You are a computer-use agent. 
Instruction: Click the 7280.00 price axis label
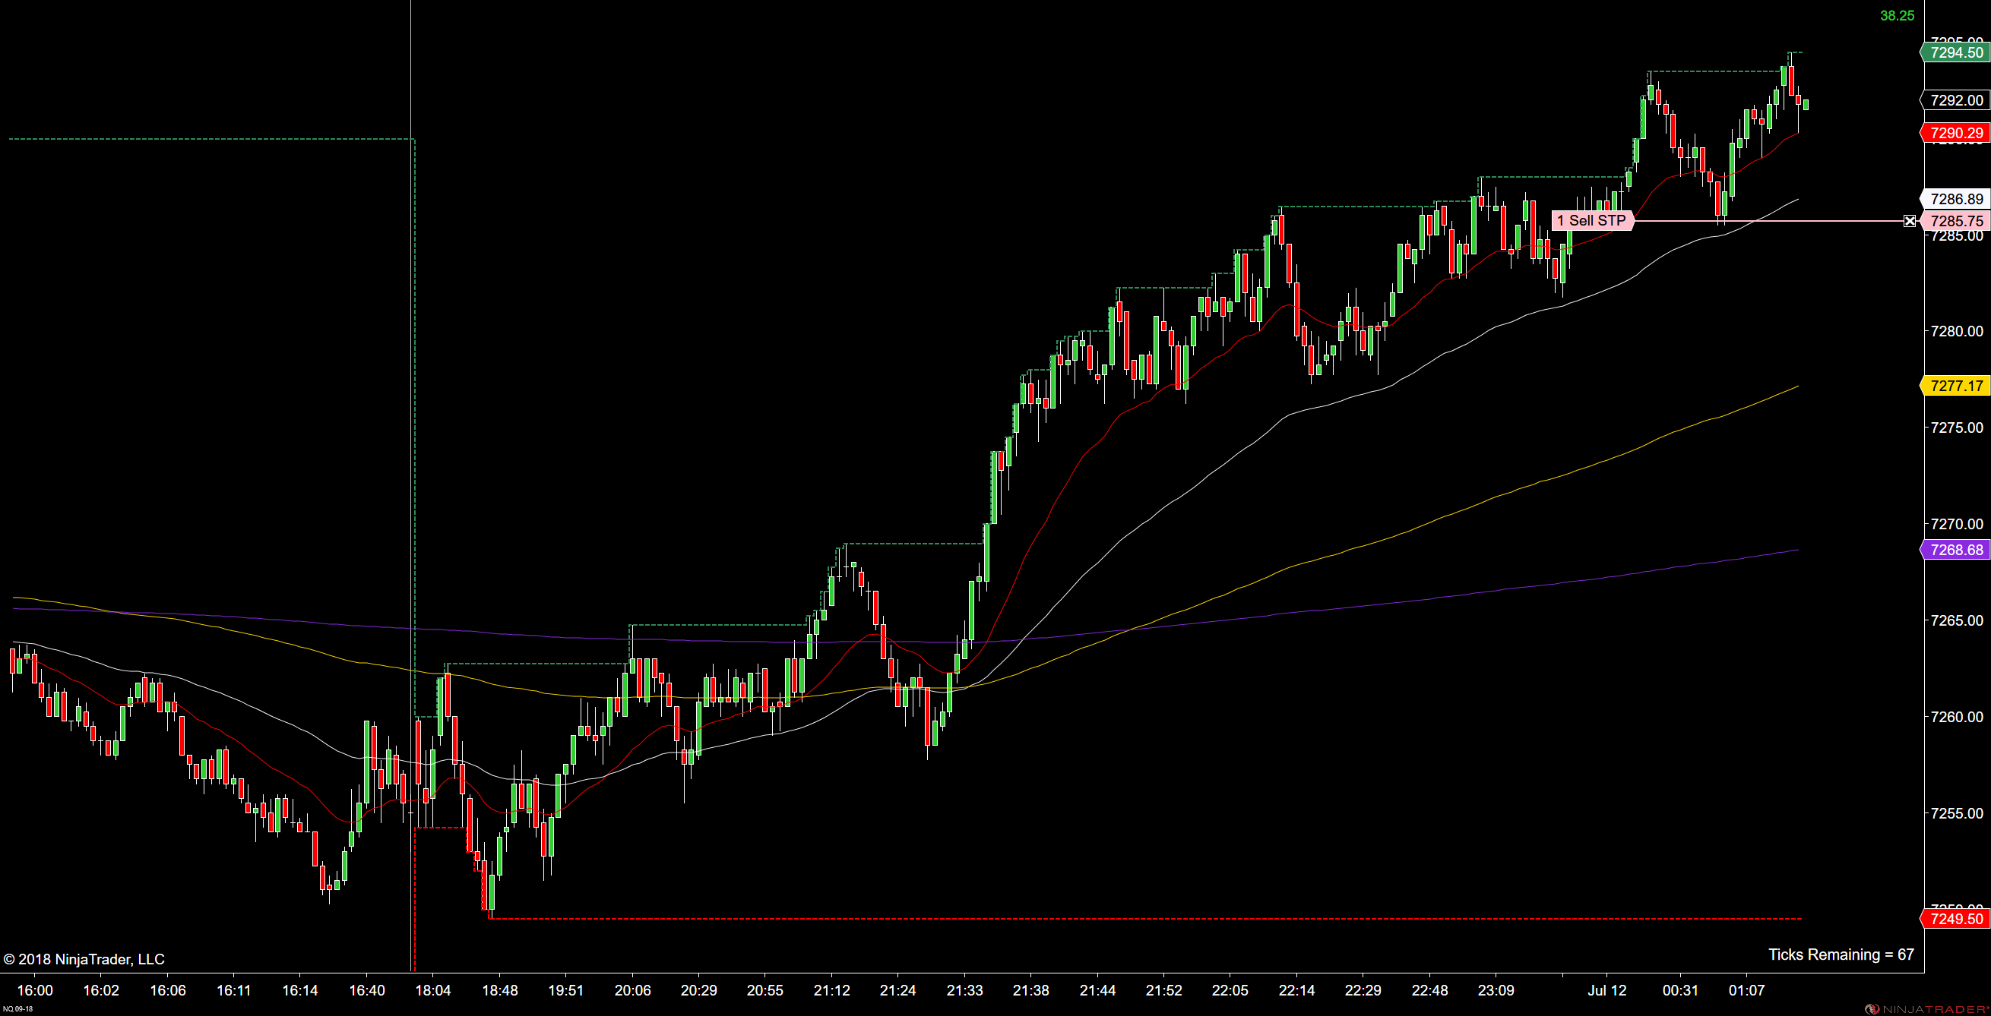pyautogui.click(x=1956, y=331)
